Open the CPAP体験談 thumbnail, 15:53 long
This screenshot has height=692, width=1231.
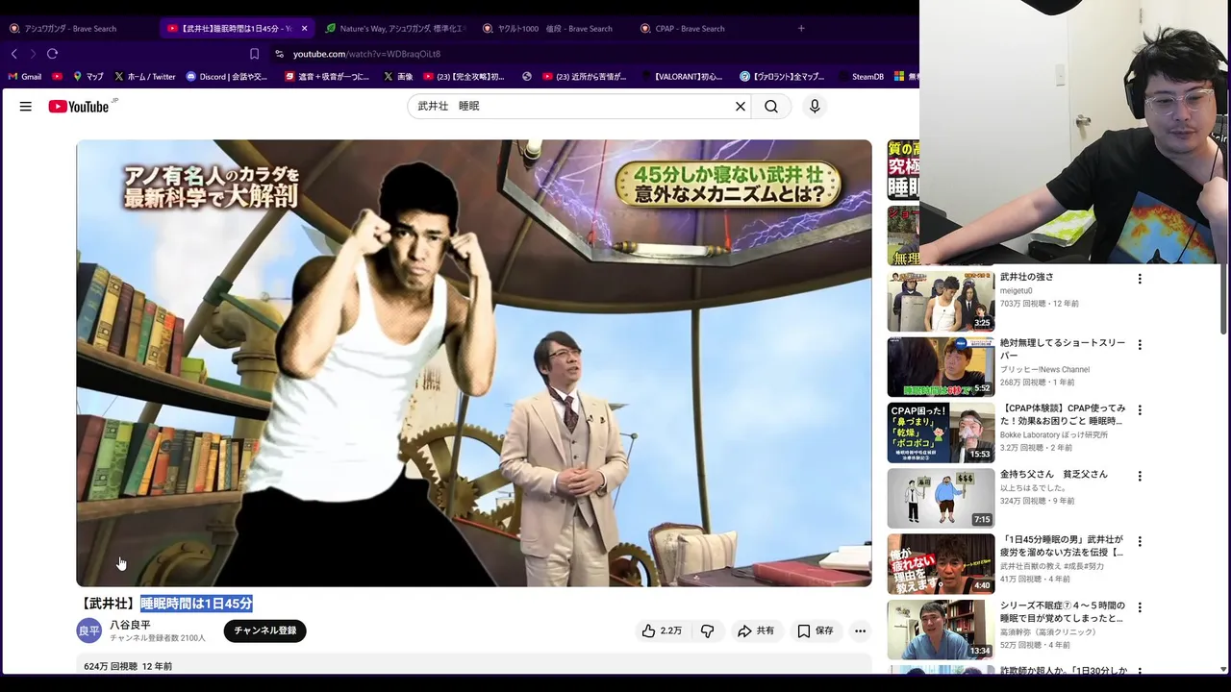[941, 432]
